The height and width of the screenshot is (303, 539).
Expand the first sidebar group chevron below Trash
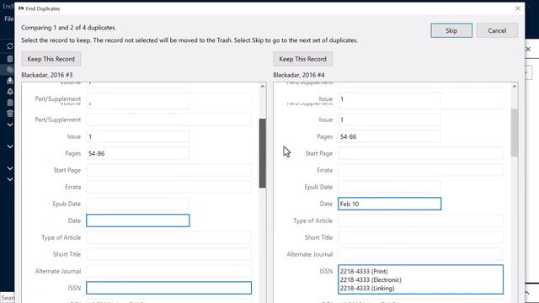point(10,125)
